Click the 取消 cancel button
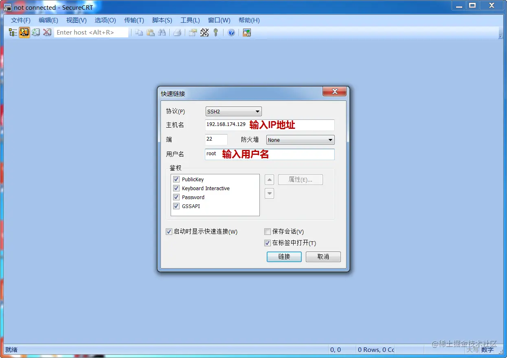Image resolution: width=507 pixels, height=358 pixels. 323,257
